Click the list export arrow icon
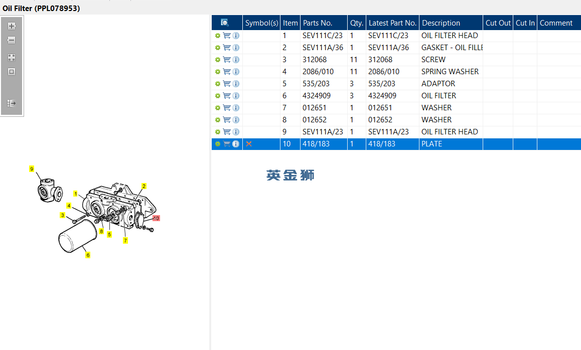581x350 pixels. point(12,103)
